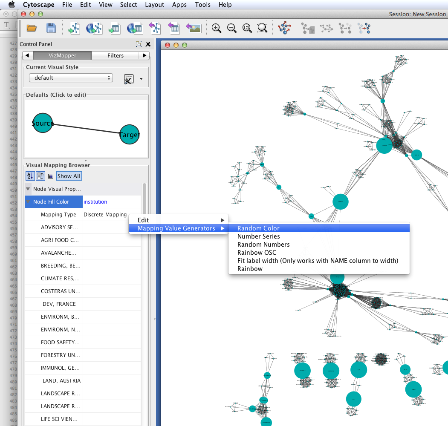The image size is (448, 426).
Task: Collapse the Node Fill Color row
Action: tap(28, 201)
